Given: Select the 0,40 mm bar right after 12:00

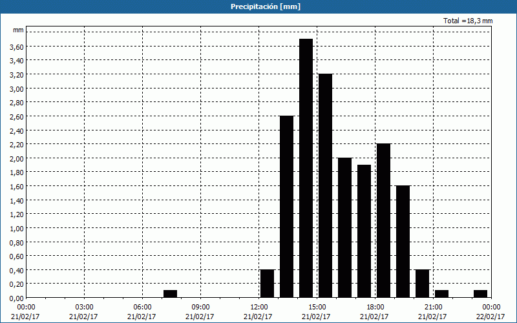Looking at the screenshot, I should [267, 284].
